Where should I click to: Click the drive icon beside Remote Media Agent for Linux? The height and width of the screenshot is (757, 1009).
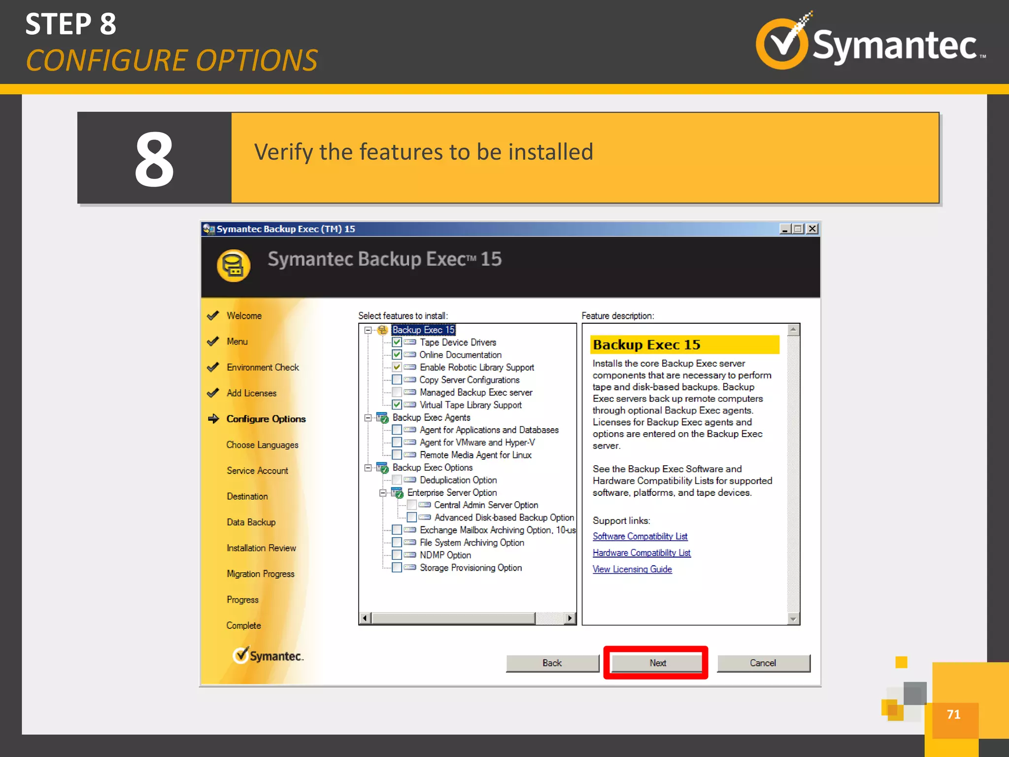[410, 455]
